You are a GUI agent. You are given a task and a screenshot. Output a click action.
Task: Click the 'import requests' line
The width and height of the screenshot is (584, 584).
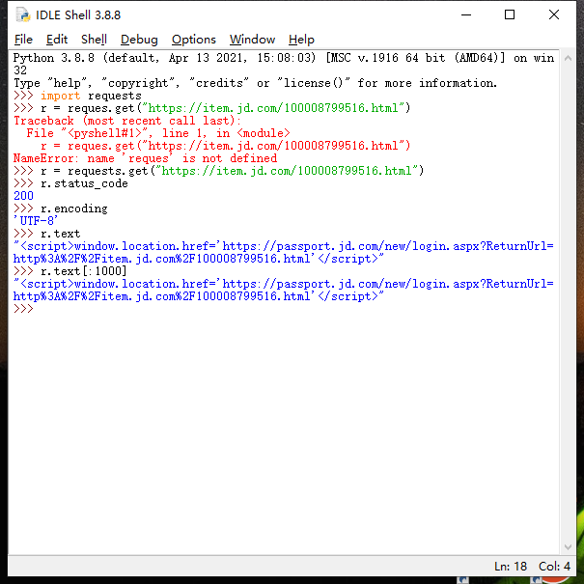[x=77, y=96]
